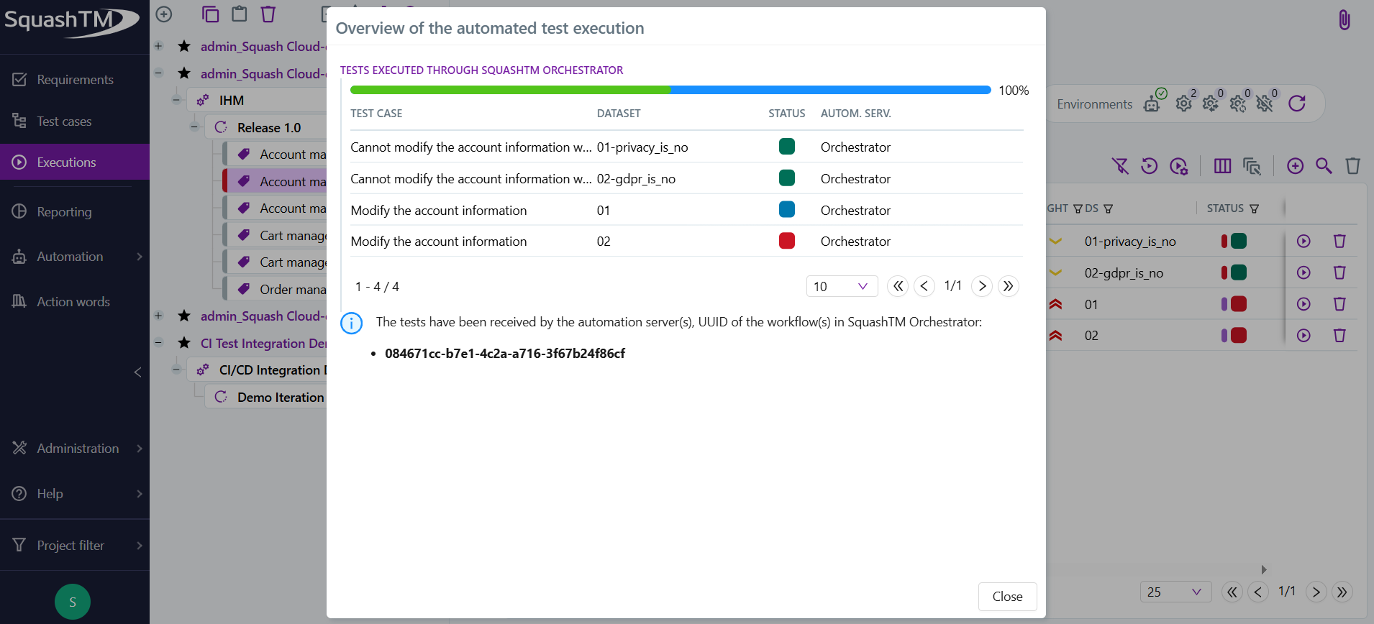Click the refresh environments icon
This screenshot has height=624, width=1374.
1297,104
